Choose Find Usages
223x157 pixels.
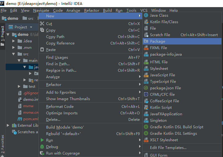tap(90, 57)
